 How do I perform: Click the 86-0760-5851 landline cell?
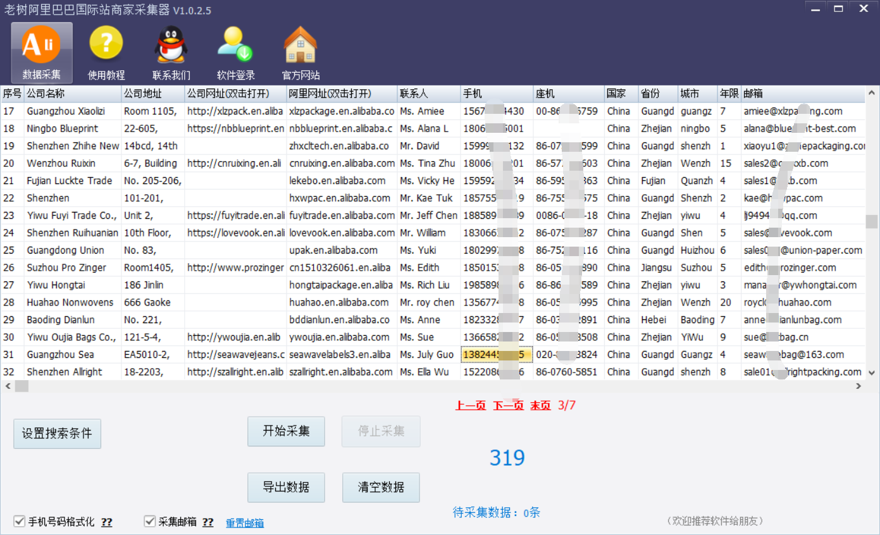pos(569,372)
